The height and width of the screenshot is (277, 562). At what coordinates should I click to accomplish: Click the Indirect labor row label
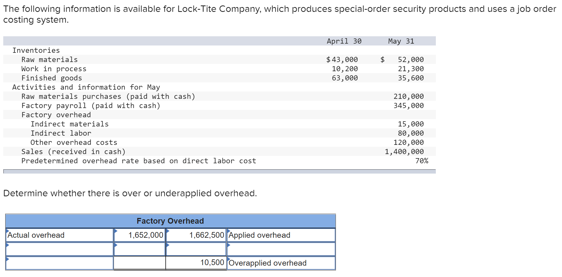point(61,133)
